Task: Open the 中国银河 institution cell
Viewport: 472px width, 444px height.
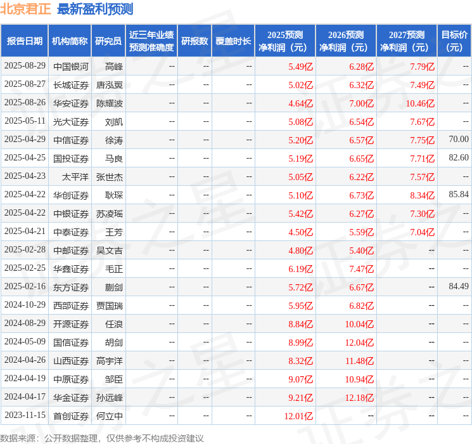Action: [71, 67]
